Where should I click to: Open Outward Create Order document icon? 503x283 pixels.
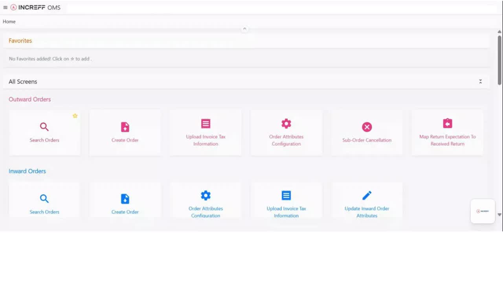(x=125, y=127)
